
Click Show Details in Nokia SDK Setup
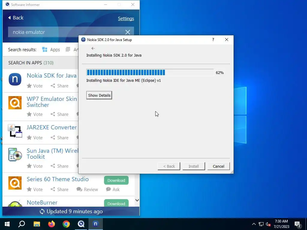(99, 96)
